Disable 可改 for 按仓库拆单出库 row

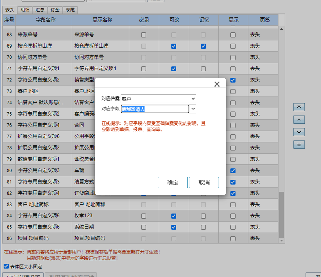[x=174, y=45]
